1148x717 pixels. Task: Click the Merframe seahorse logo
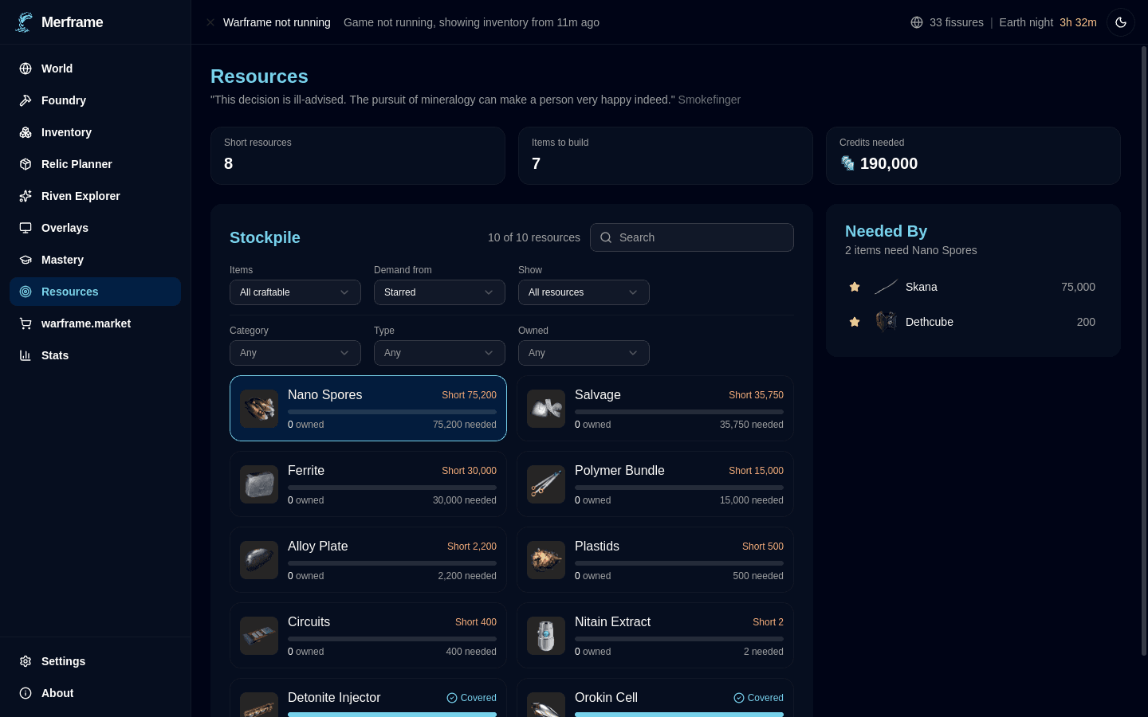pyautogui.click(x=25, y=22)
